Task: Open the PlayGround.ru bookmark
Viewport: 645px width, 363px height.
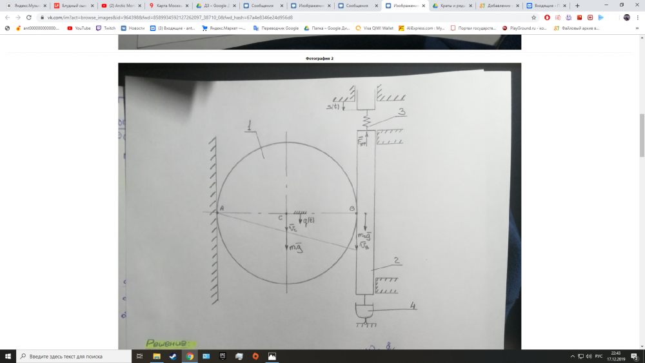Action: (x=524, y=28)
